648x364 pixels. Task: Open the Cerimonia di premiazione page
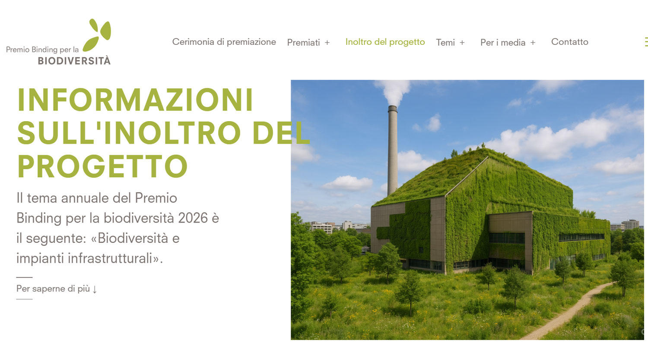pos(224,42)
